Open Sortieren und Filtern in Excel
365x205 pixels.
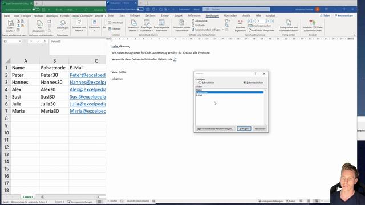click(79, 26)
